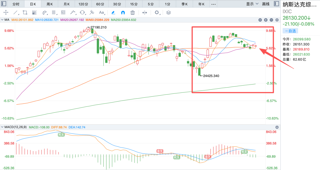
Task: Pick the text annotation Aa tool
Action: coord(102,13)
